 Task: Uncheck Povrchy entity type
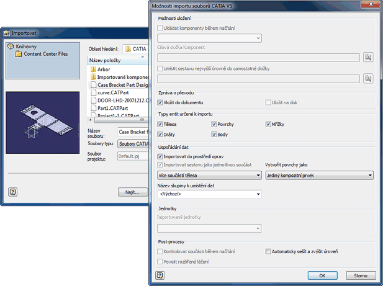(214, 124)
